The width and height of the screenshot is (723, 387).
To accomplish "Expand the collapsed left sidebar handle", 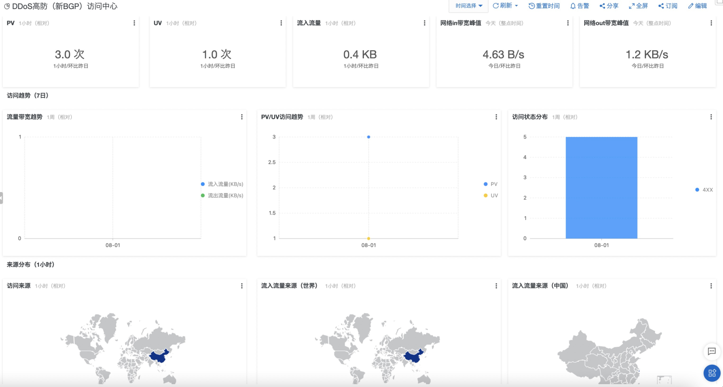I will click(1, 198).
